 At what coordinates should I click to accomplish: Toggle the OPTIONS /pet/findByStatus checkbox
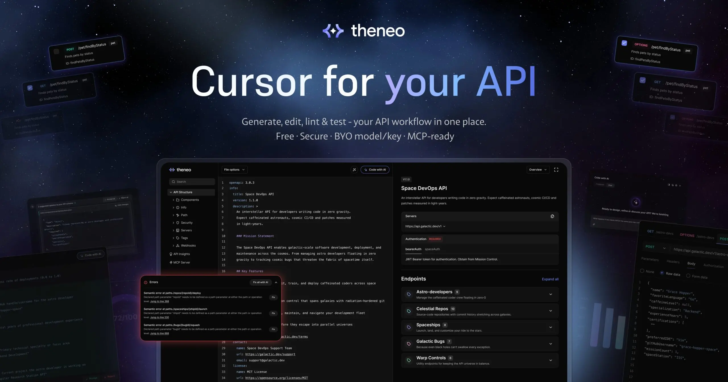[624, 43]
